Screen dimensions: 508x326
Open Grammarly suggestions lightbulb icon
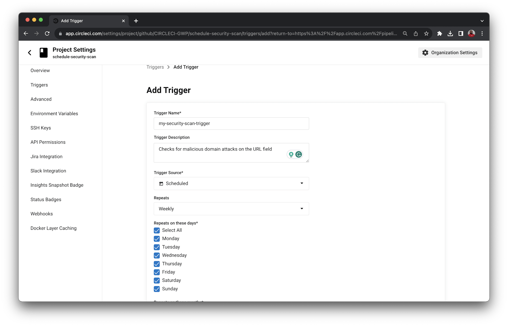tap(291, 154)
